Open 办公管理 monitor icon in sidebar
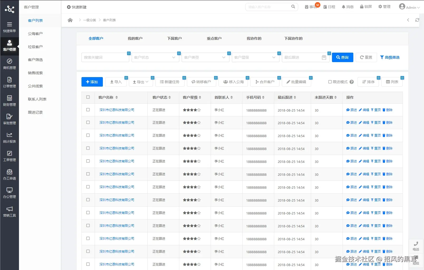This screenshot has width=424, height=270. [x=9, y=190]
